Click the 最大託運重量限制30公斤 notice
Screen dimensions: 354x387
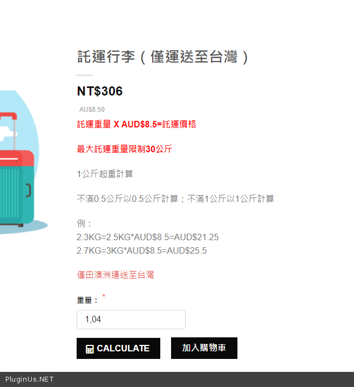(125, 149)
